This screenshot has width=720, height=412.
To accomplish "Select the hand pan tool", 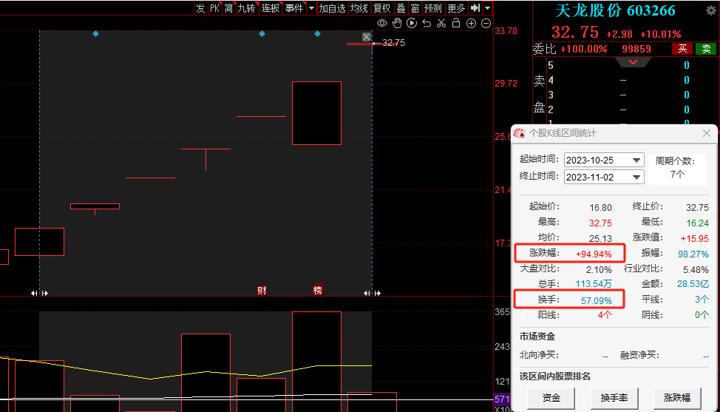I will [397, 24].
